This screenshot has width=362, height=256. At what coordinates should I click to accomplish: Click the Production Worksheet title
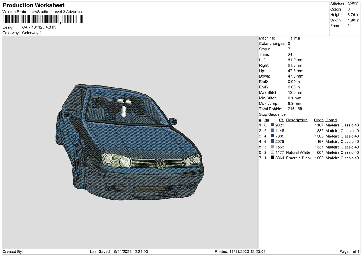33,5
